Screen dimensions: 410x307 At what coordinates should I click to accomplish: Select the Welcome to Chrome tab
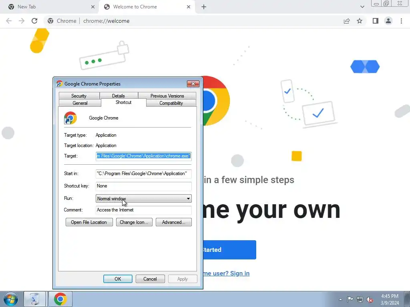[147, 7]
